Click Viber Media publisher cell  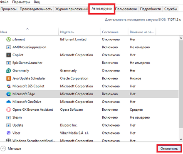click(x=74, y=133)
